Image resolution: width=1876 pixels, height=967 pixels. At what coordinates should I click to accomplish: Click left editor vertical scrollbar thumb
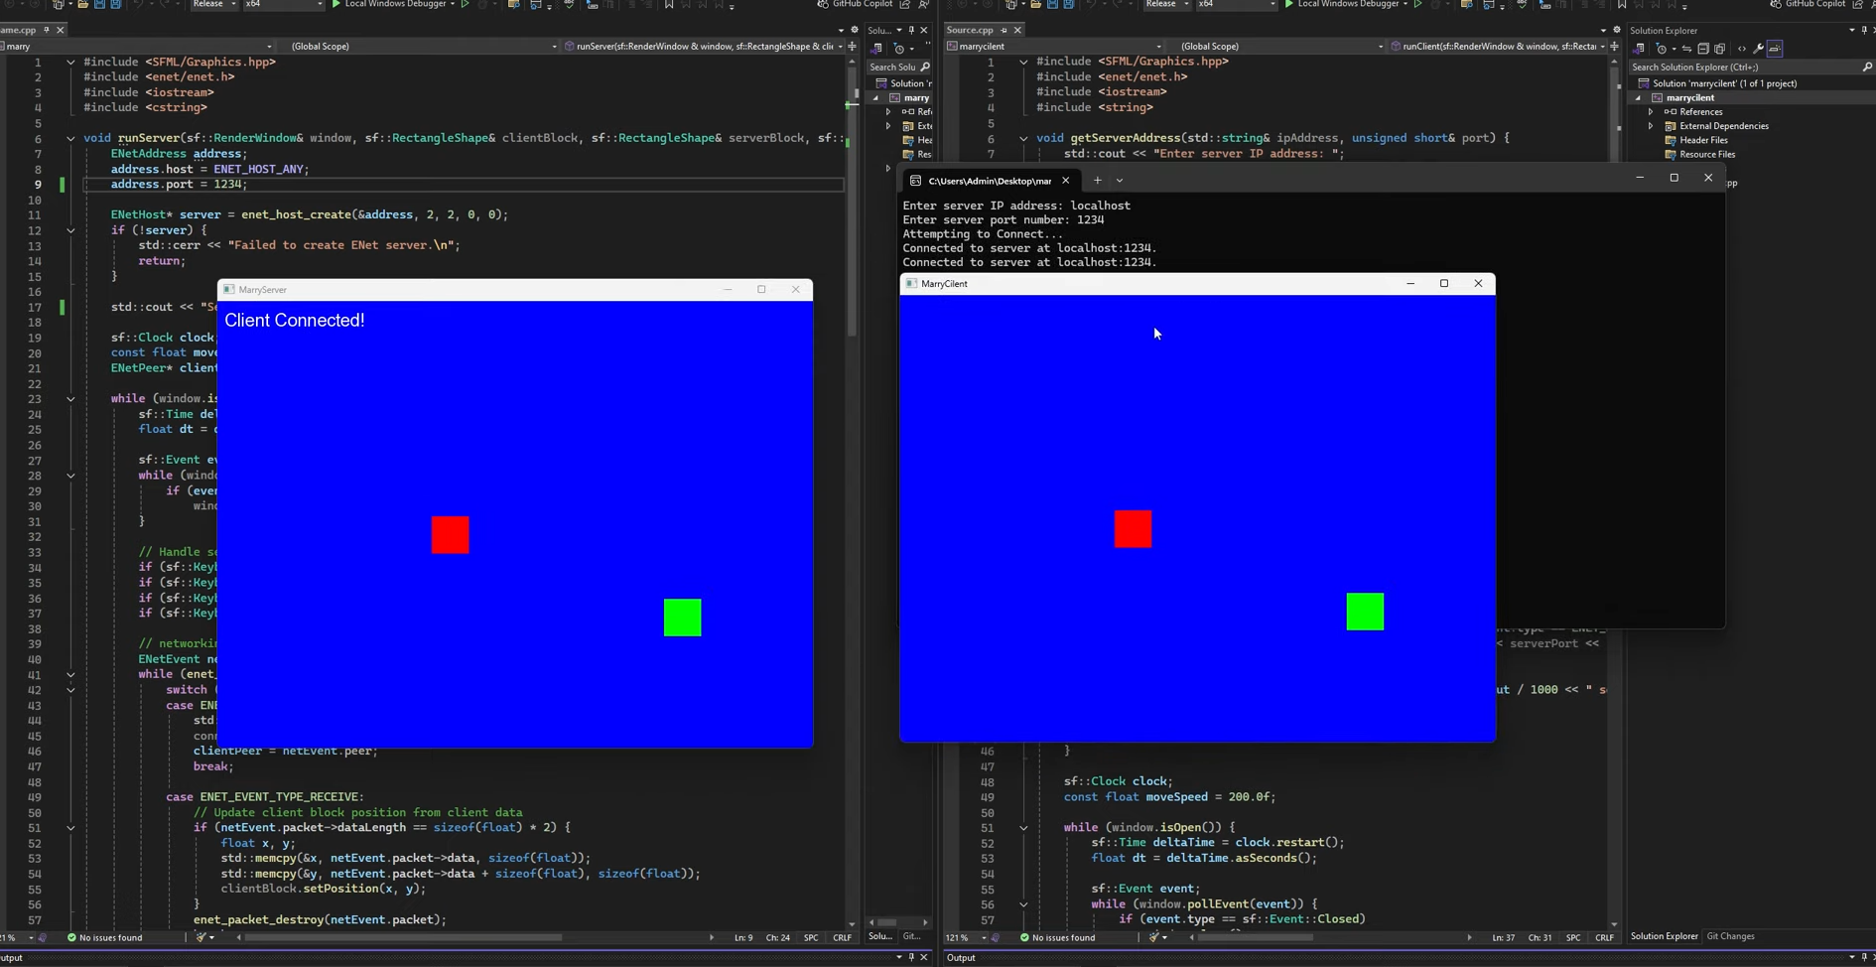pos(852,202)
